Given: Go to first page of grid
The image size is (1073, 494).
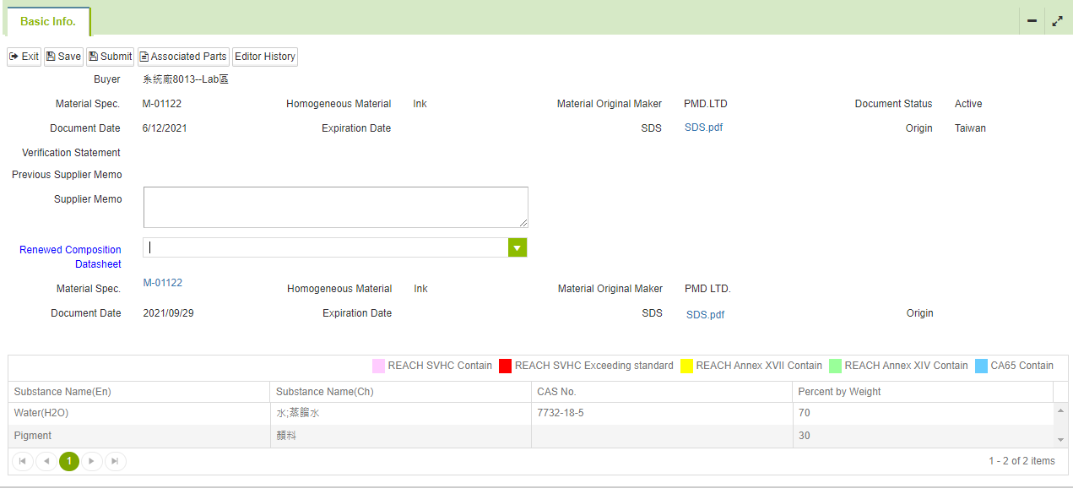Looking at the screenshot, I should [23, 461].
